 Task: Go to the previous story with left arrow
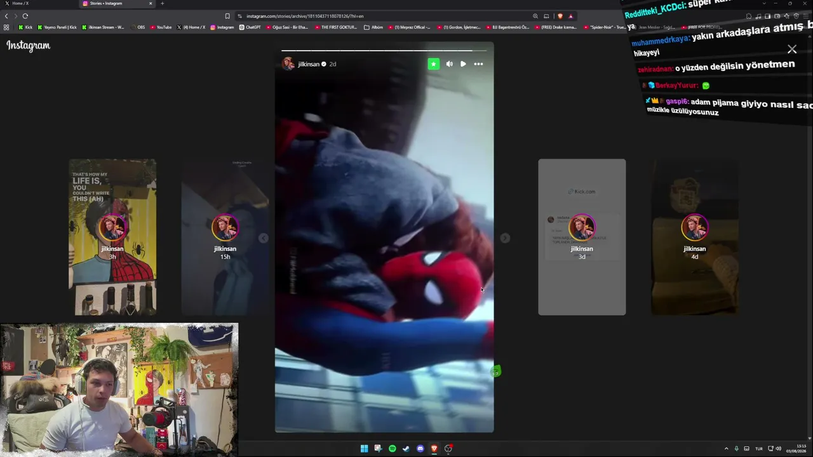(x=264, y=238)
